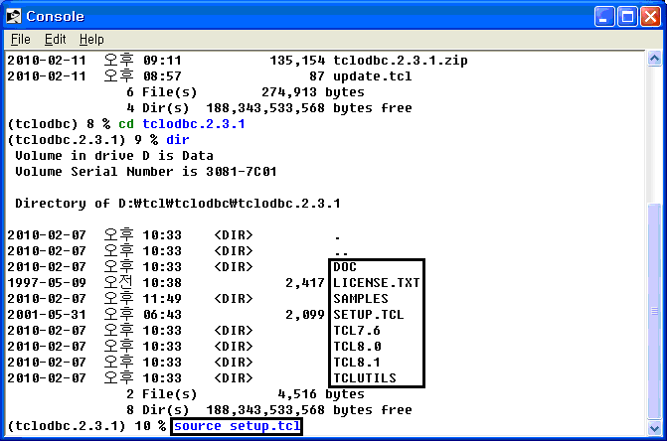Click the scrollbar up arrow
Viewport: 667px width, 441px height.
(654, 59)
